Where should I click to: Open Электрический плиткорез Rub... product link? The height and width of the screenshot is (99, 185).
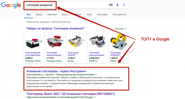click(x=33, y=54)
